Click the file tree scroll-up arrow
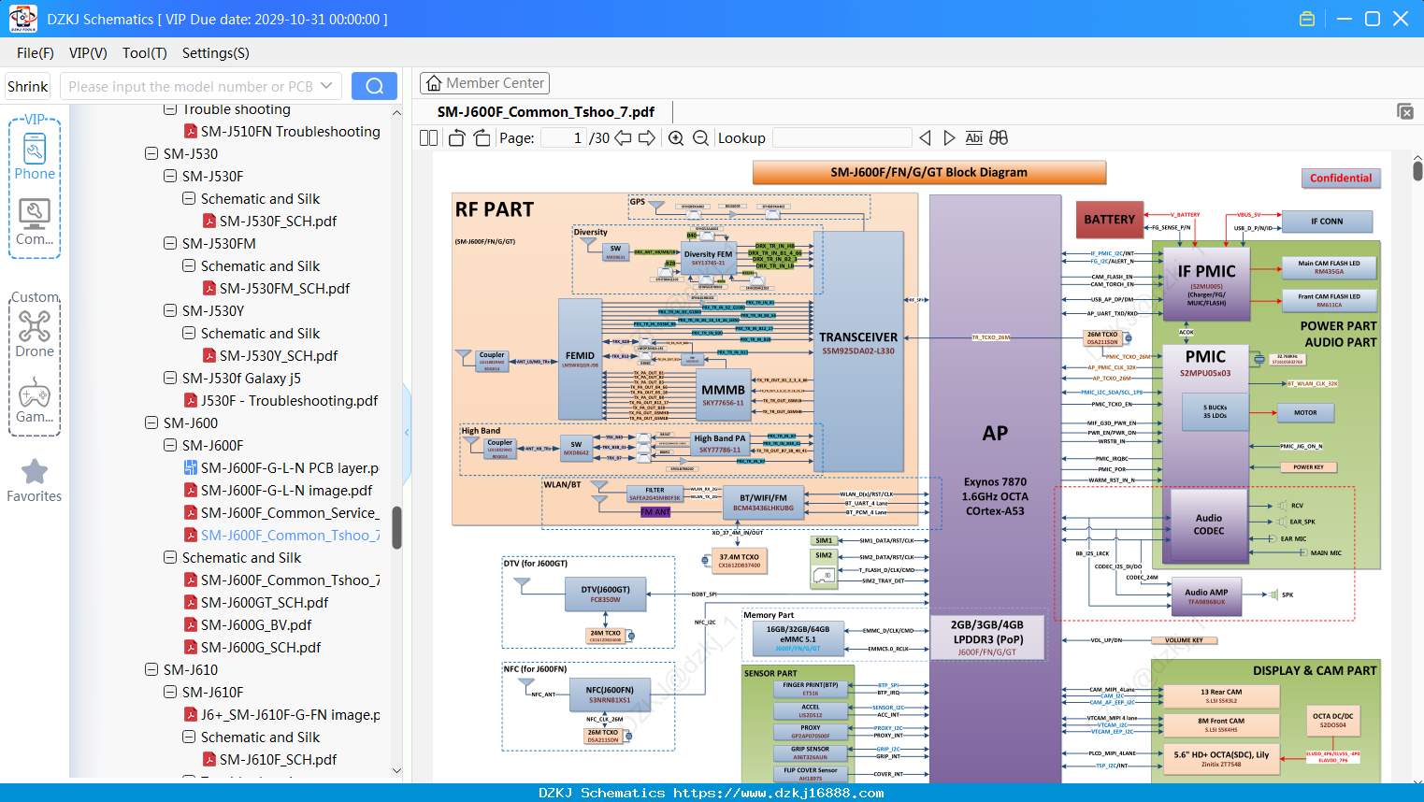This screenshot has height=802, width=1424. click(396, 112)
